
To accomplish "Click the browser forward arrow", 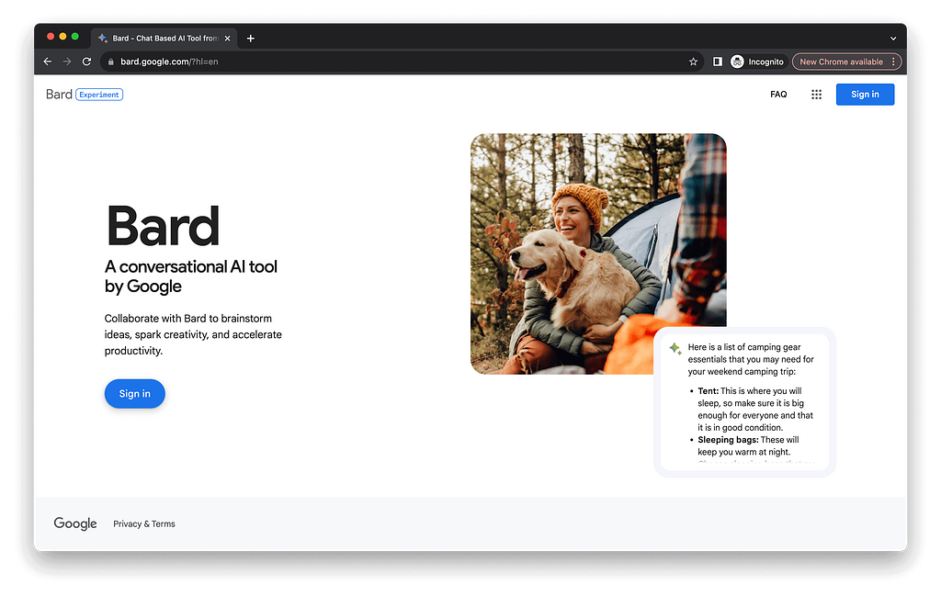I will [x=67, y=62].
